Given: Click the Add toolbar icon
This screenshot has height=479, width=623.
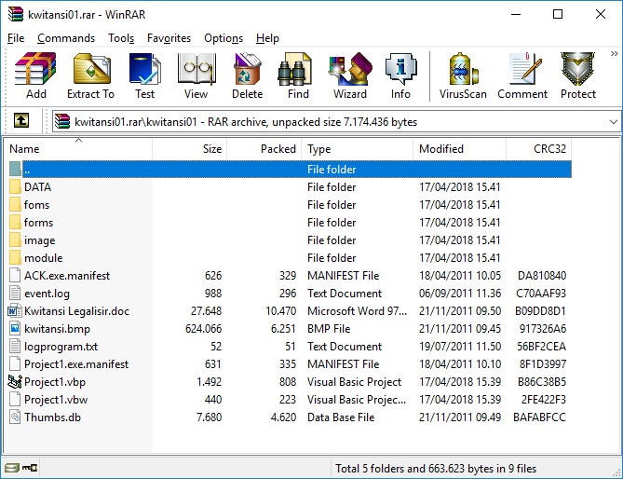Looking at the screenshot, I should point(35,75).
